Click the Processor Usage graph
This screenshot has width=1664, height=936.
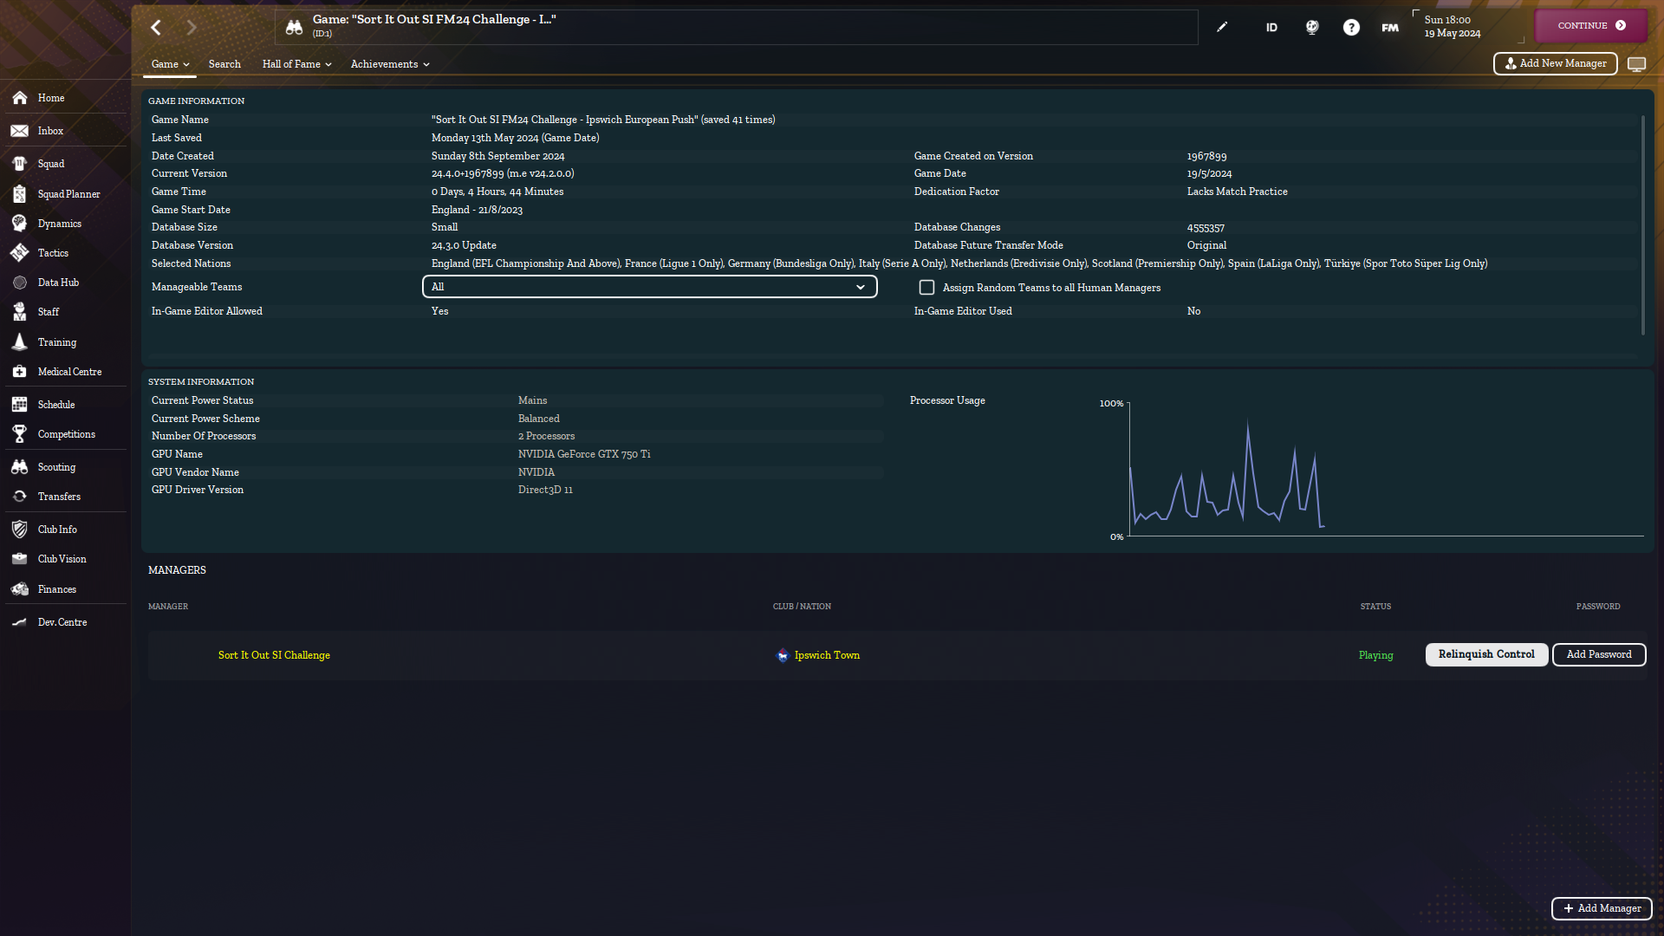[x=1385, y=469]
